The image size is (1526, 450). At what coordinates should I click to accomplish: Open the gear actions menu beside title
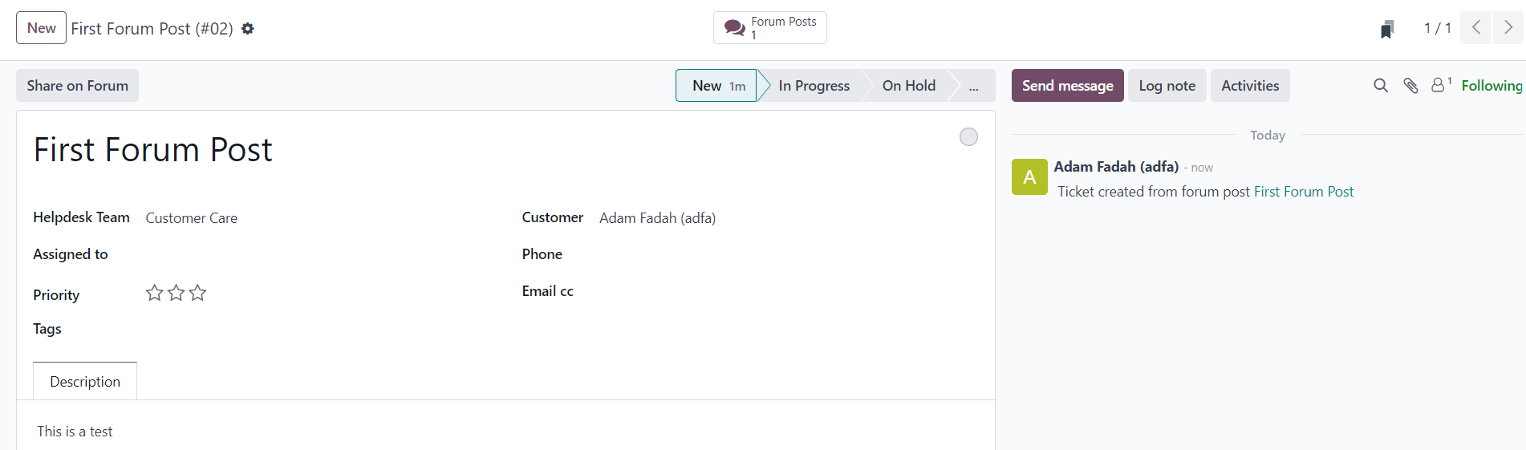248,29
